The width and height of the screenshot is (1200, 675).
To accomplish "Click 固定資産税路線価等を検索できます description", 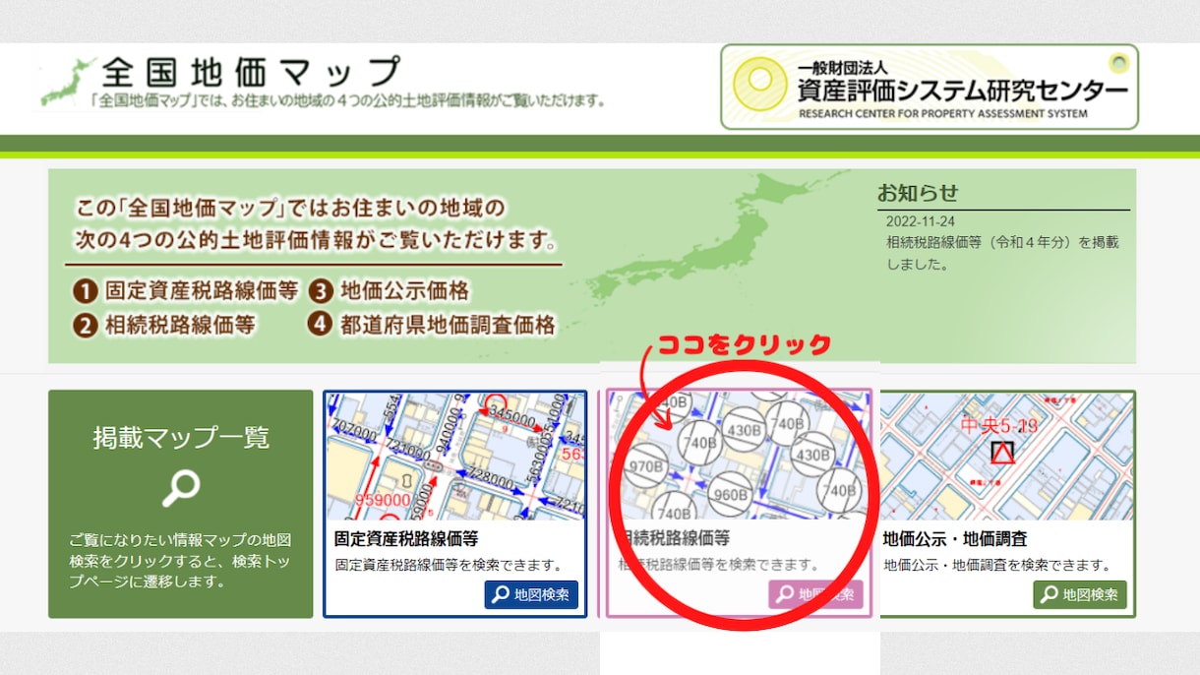I will click(449, 565).
